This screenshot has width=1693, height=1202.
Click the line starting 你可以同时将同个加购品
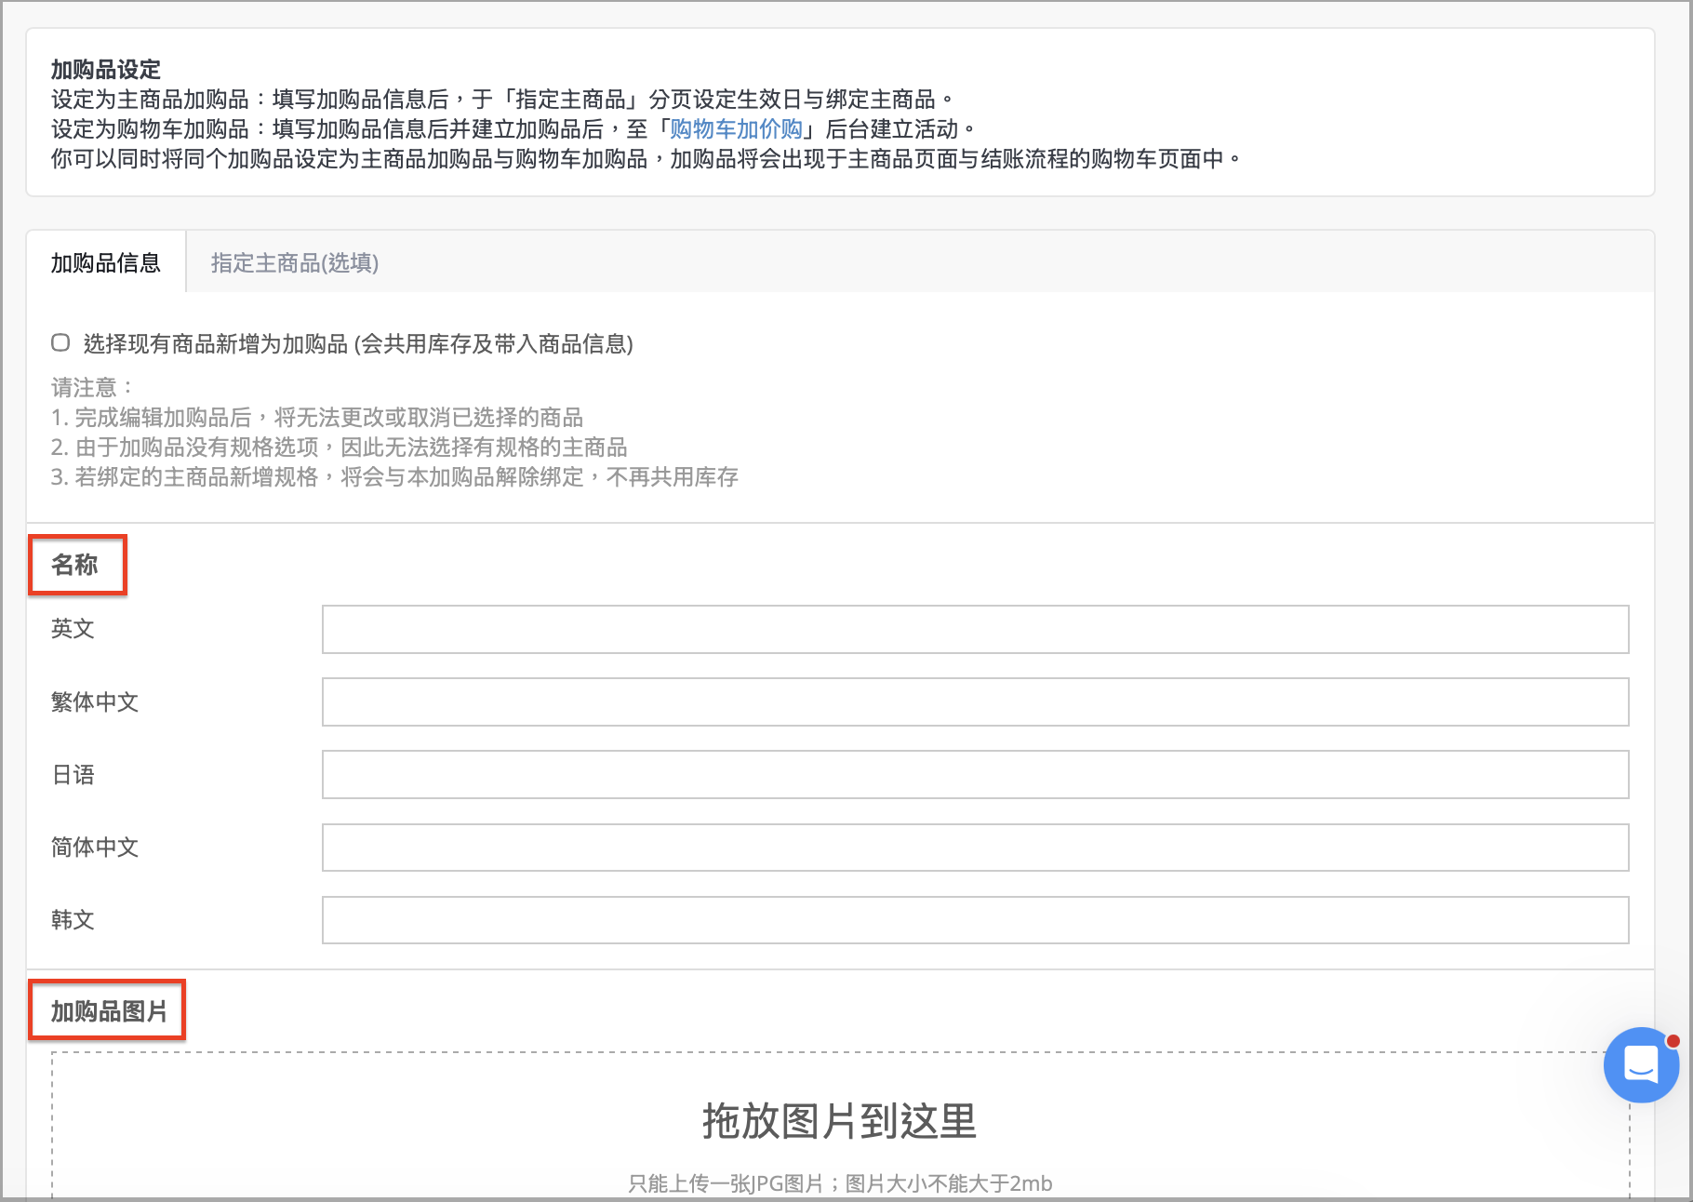pos(647,159)
